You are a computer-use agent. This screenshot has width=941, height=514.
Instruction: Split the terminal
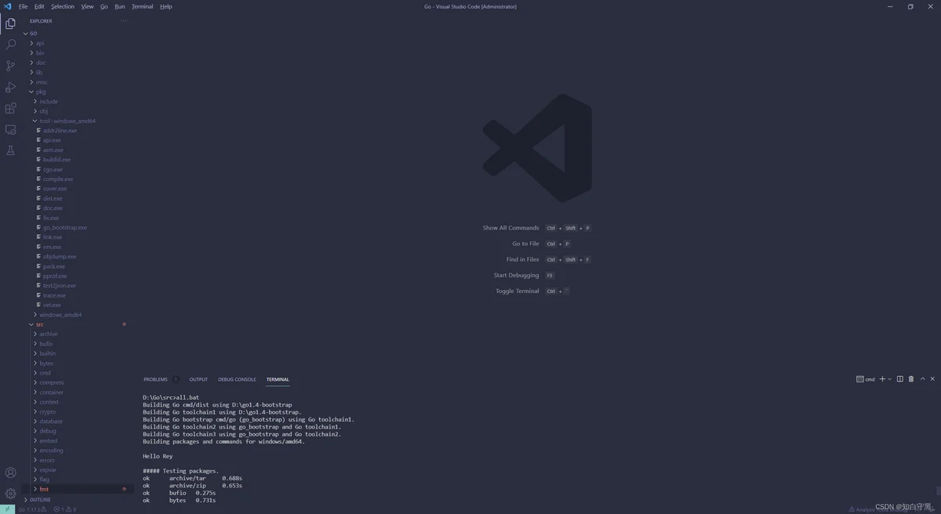pos(900,379)
